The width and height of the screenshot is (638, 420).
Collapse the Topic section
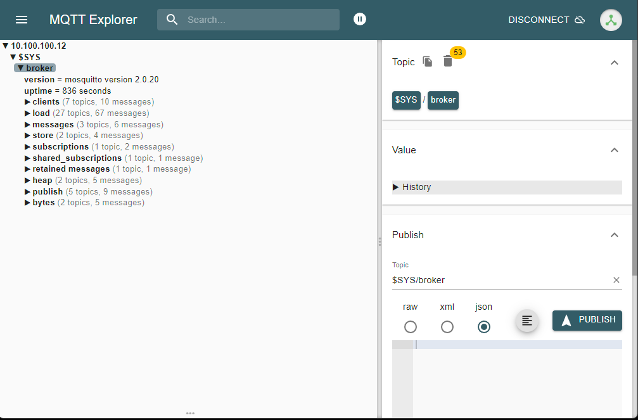(x=615, y=62)
